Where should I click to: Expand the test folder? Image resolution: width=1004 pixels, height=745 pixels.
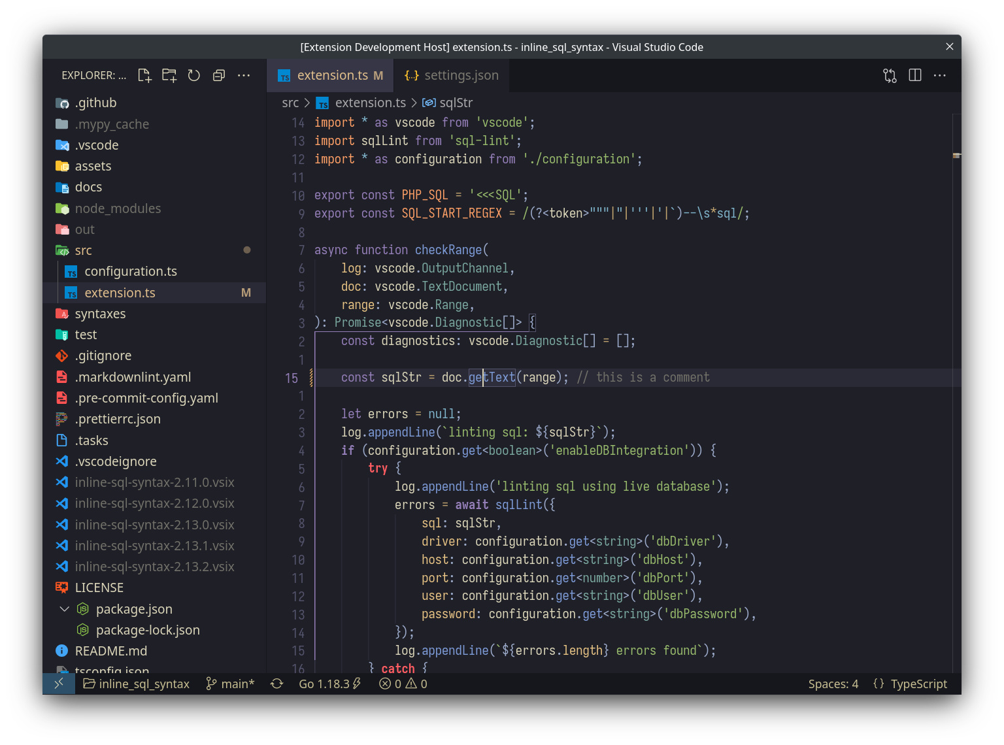154,335
